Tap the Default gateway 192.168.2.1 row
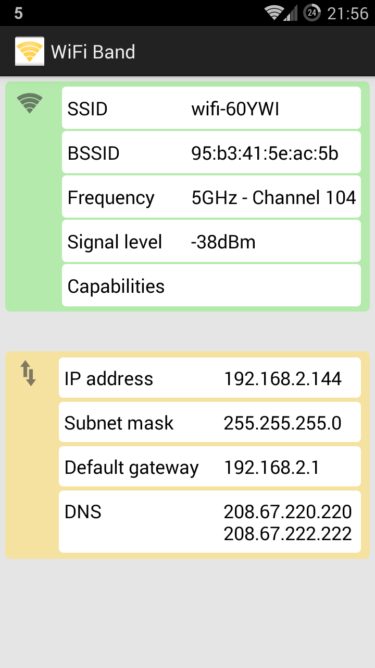Image resolution: width=375 pixels, height=668 pixels. pos(209,467)
